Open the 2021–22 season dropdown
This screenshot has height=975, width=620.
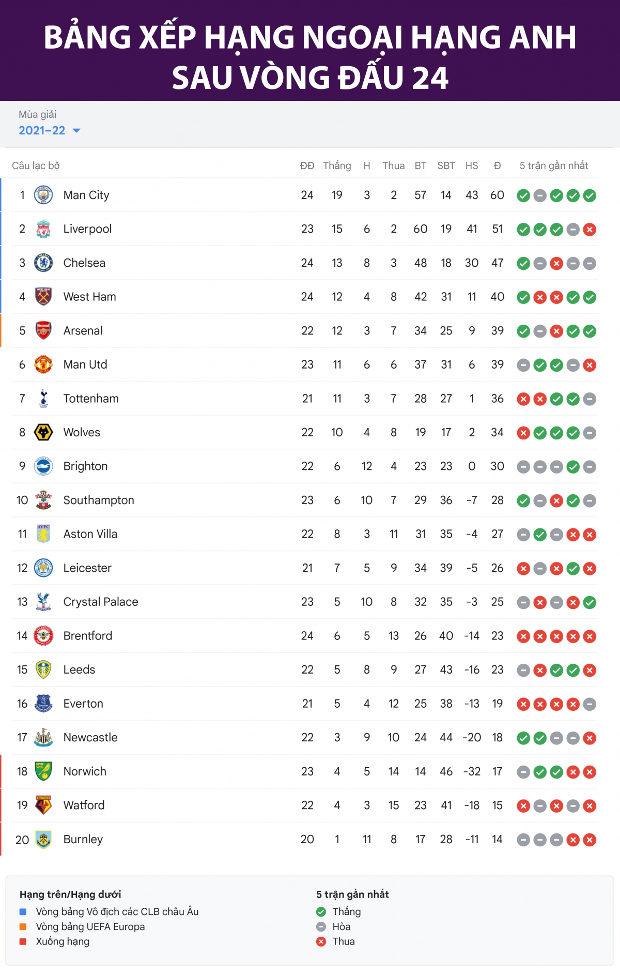[x=50, y=130]
